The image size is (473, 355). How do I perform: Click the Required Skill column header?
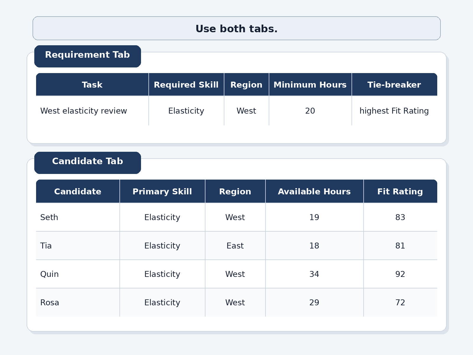(186, 85)
